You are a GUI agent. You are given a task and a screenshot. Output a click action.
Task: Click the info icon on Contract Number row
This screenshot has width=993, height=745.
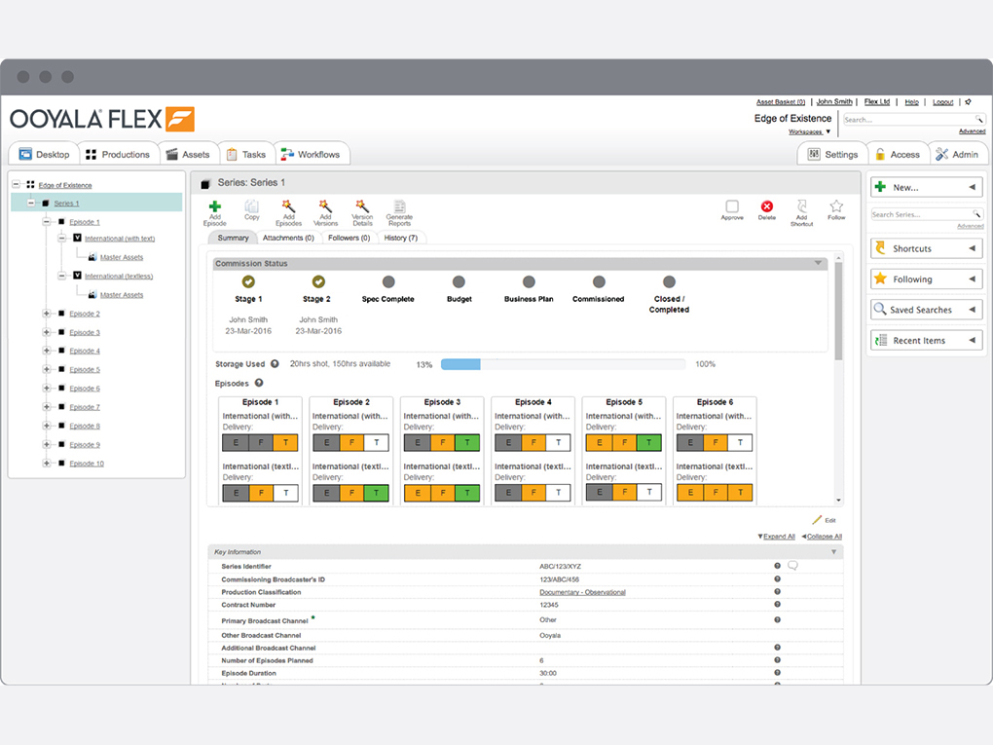tap(777, 605)
